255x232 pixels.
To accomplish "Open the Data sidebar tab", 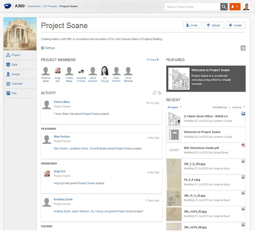I will point(15,65).
